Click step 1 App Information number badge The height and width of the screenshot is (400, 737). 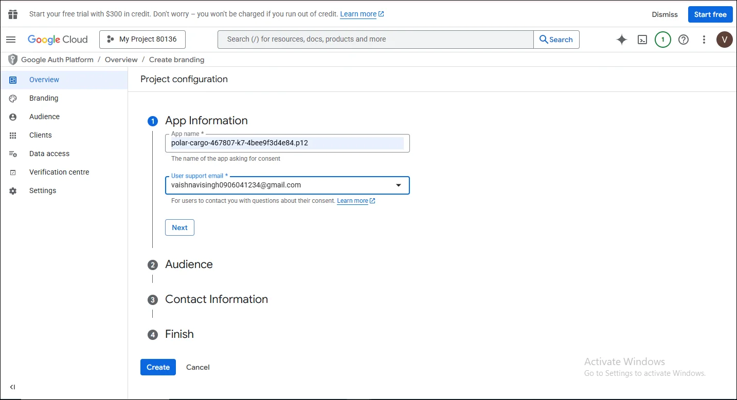point(153,121)
